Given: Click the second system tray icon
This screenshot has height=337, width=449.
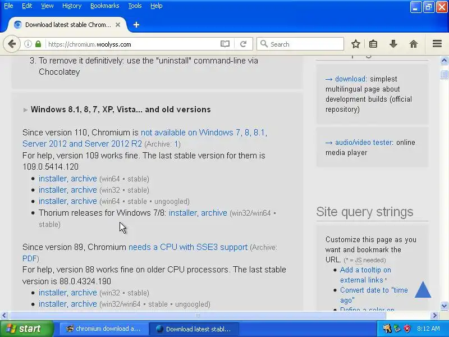Looking at the screenshot, I should [x=397, y=329].
